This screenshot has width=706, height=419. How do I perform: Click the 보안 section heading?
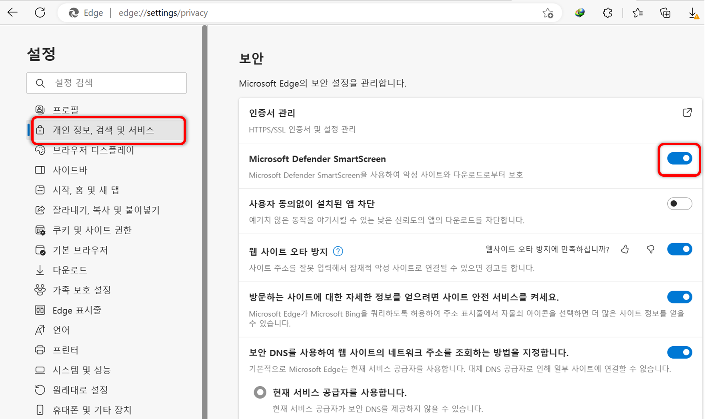click(251, 58)
